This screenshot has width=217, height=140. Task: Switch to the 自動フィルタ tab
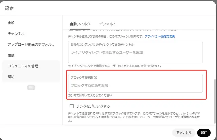point(80,24)
